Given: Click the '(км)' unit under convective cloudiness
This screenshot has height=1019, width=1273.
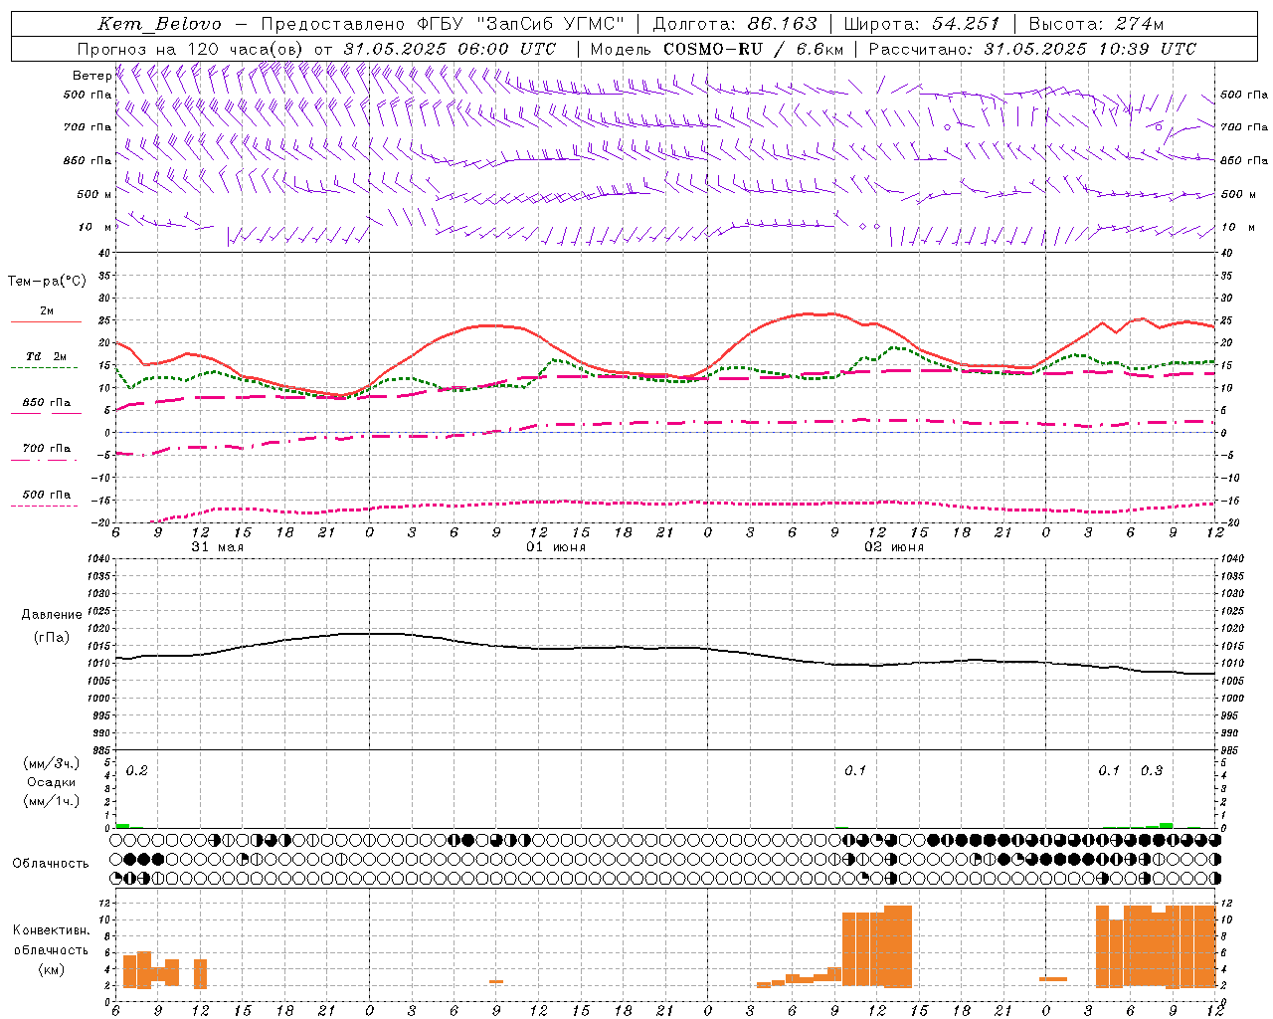Looking at the screenshot, I should (51, 969).
